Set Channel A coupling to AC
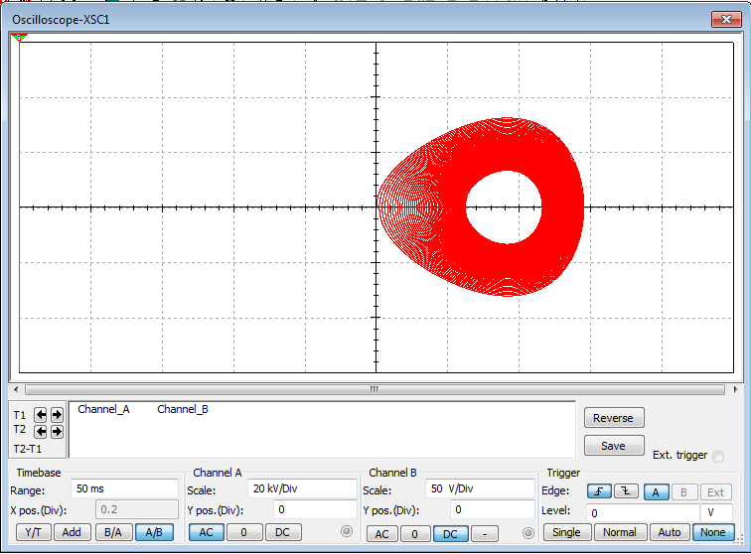 point(207,532)
